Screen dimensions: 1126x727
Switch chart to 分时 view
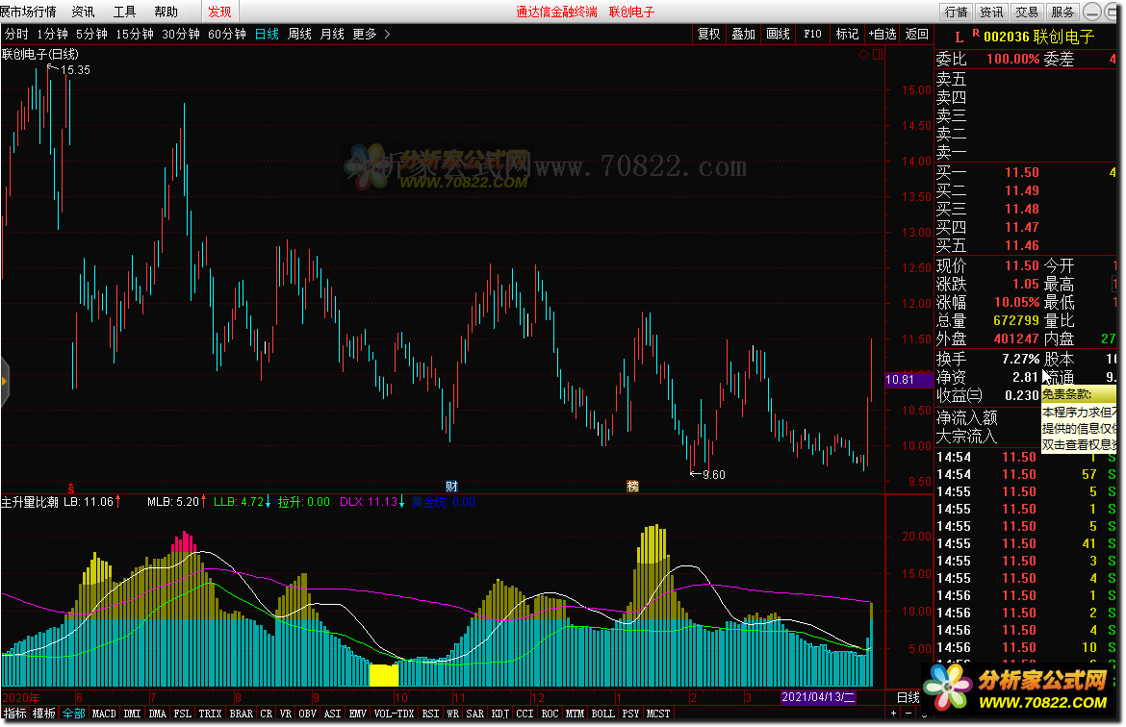pyautogui.click(x=16, y=34)
